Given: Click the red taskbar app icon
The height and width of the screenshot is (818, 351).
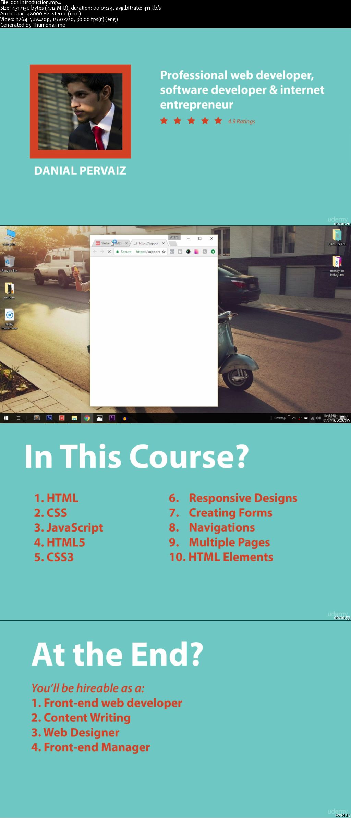Looking at the screenshot, I should pos(62,418).
